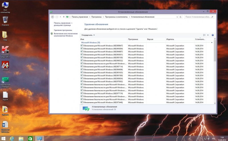Open recent locations dropdown near Forward arrow
The width and height of the screenshot is (228, 141).
[60, 17]
